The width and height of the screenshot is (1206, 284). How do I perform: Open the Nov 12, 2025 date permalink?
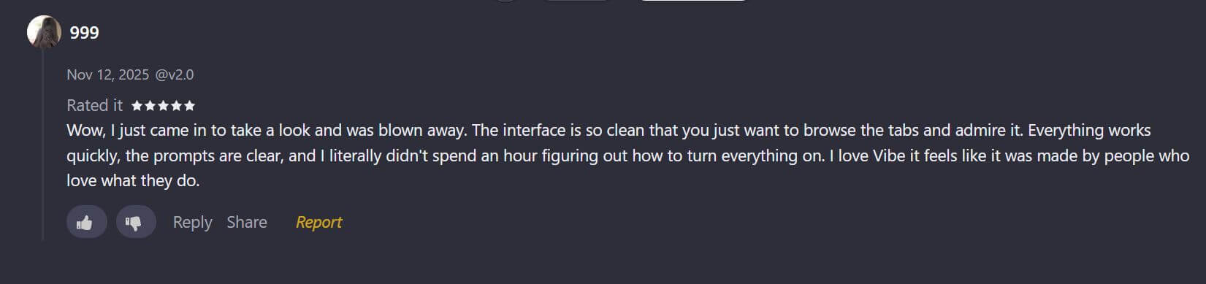[107, 74]
